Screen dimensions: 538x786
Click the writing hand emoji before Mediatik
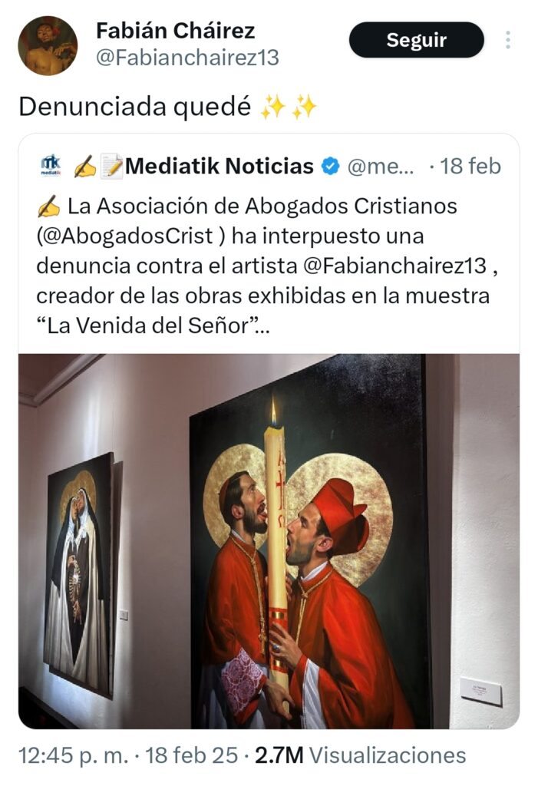tap(85, 167)
